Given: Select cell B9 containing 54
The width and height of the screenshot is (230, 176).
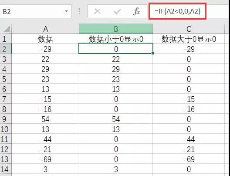Looking at the screenshot, I should (x=116, y=119).
